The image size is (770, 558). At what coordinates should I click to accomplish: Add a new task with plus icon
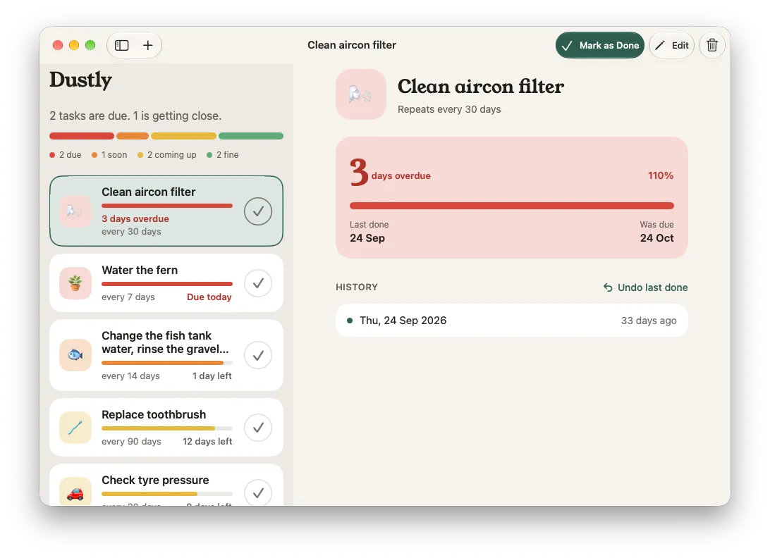(x=148, y=45)
